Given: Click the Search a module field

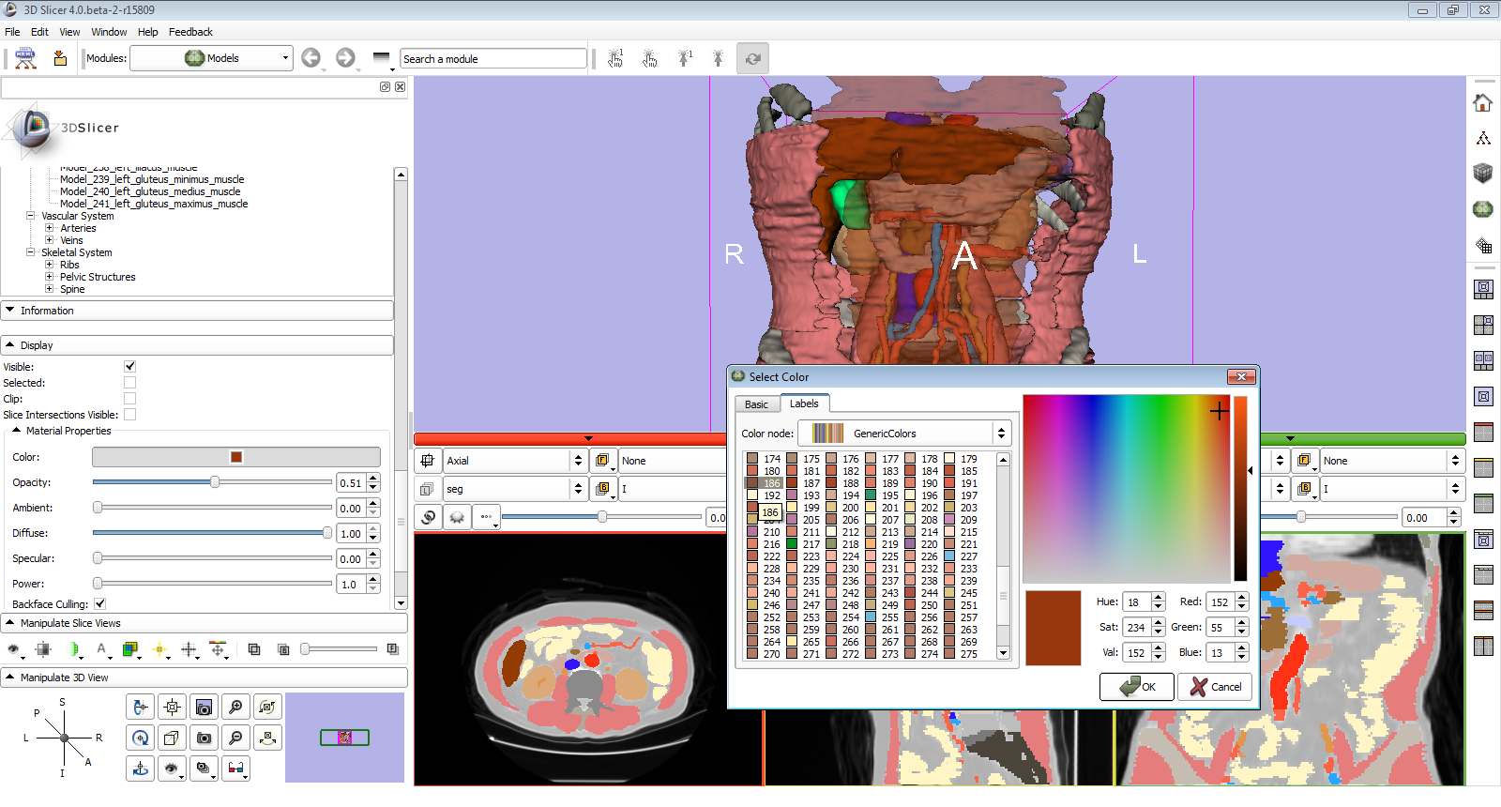Looking at the screenshot, I should click(493, 58).
